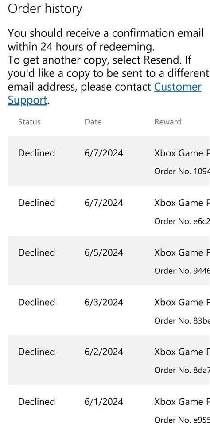Click Xbox Game reward on 6/1/2024 order
Viewport: 210px width, 428px height.
[x=182, y=401]
